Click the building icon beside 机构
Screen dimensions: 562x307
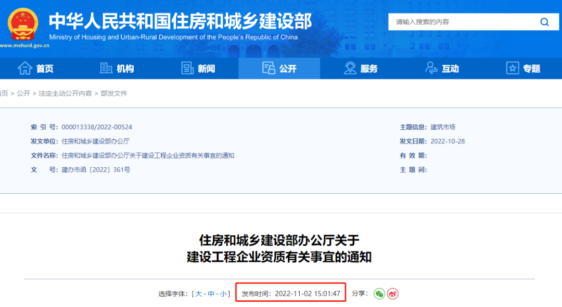pos(106,68)
